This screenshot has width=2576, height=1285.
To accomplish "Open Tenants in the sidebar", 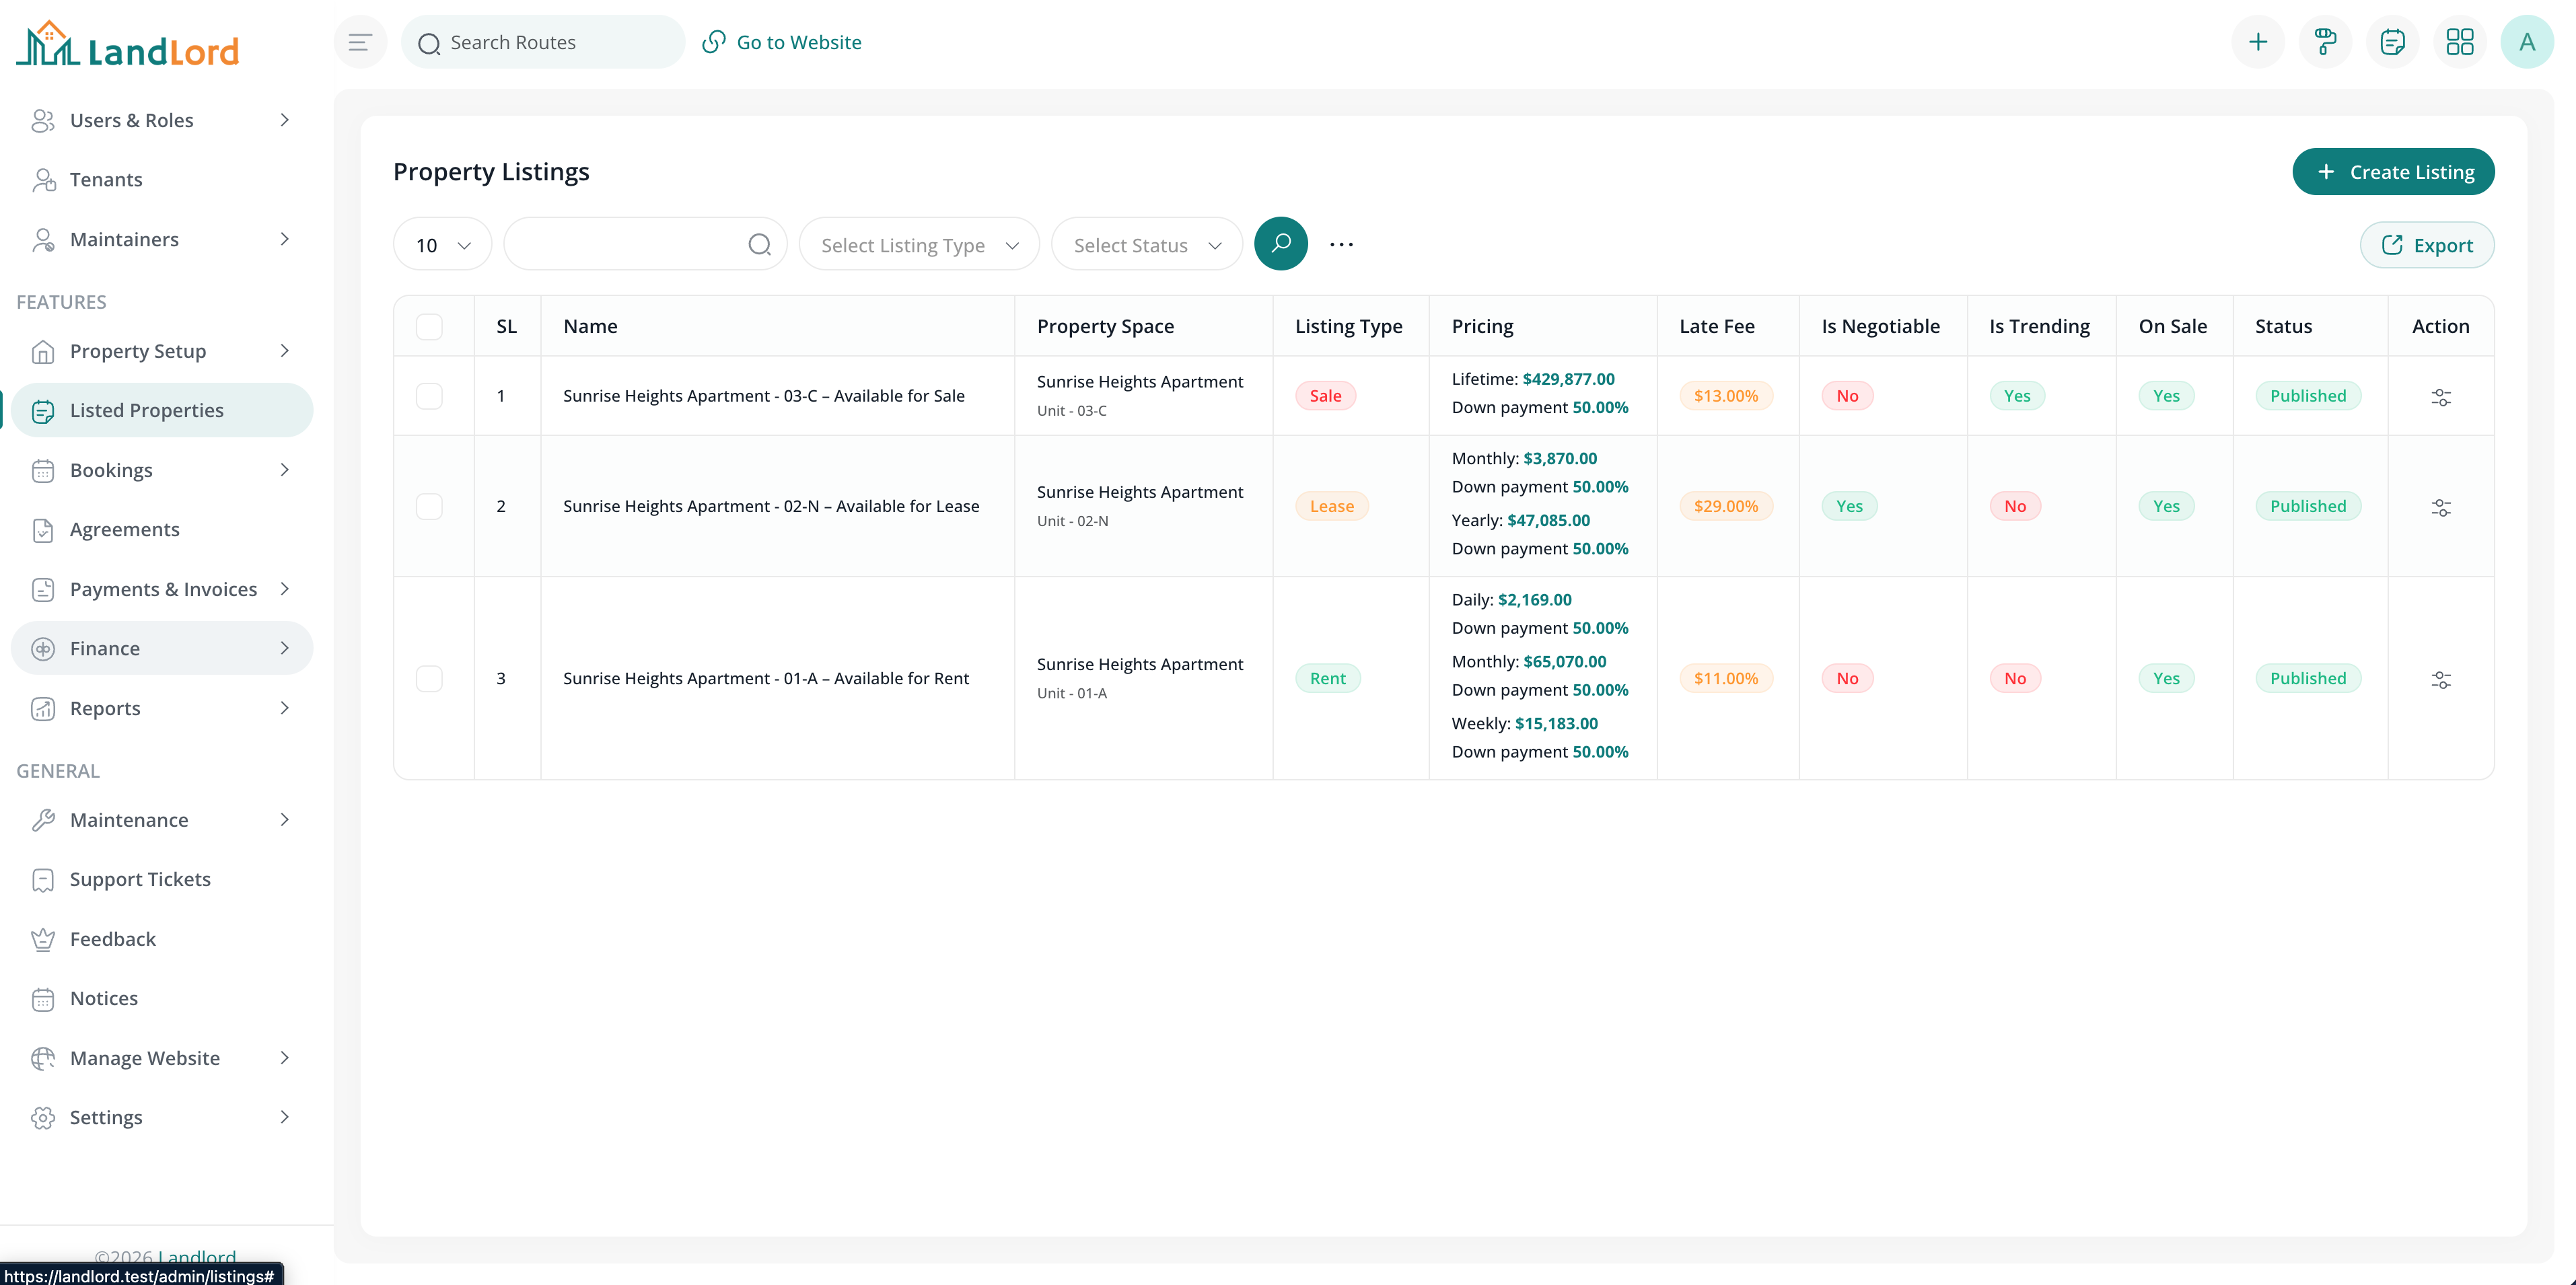I will point(106,180).
